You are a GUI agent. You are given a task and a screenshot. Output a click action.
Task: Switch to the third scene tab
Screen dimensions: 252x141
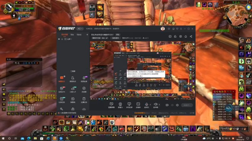point(79,34)
